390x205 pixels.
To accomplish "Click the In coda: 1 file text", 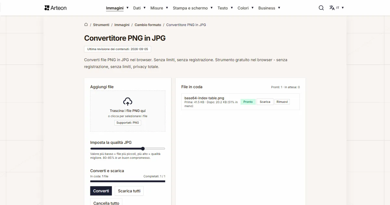I will coord(99,176).
